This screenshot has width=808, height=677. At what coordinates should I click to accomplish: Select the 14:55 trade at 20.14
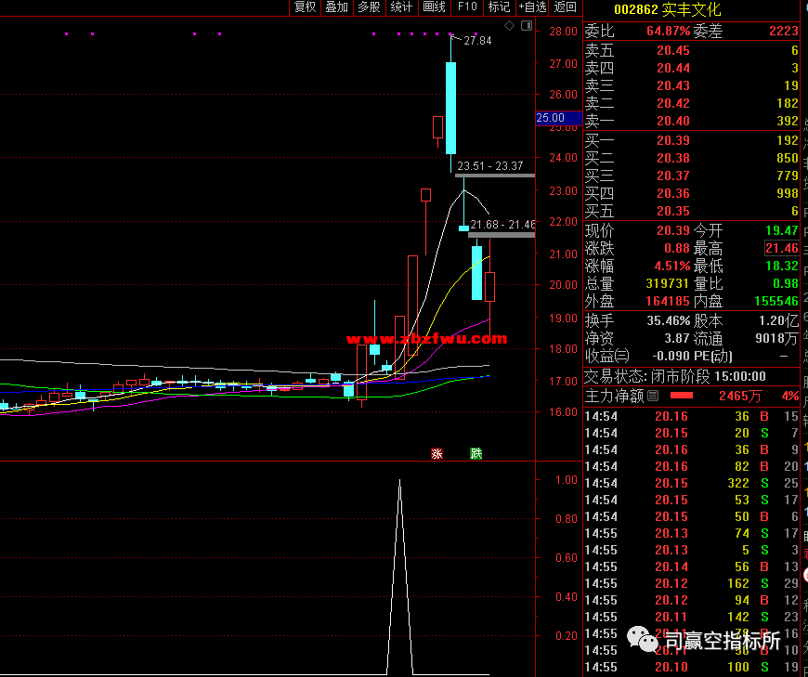click(x=691, y=566)
